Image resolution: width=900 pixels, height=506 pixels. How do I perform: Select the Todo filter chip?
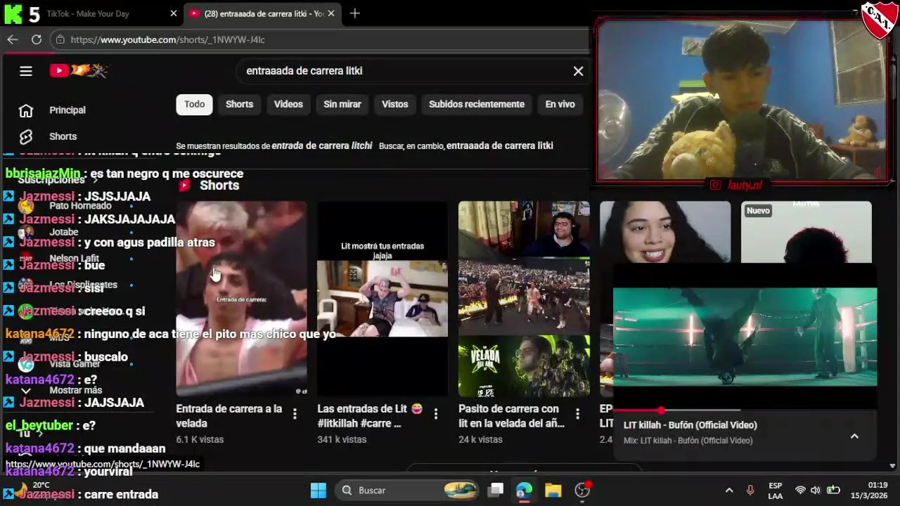[x=194, y=104]
